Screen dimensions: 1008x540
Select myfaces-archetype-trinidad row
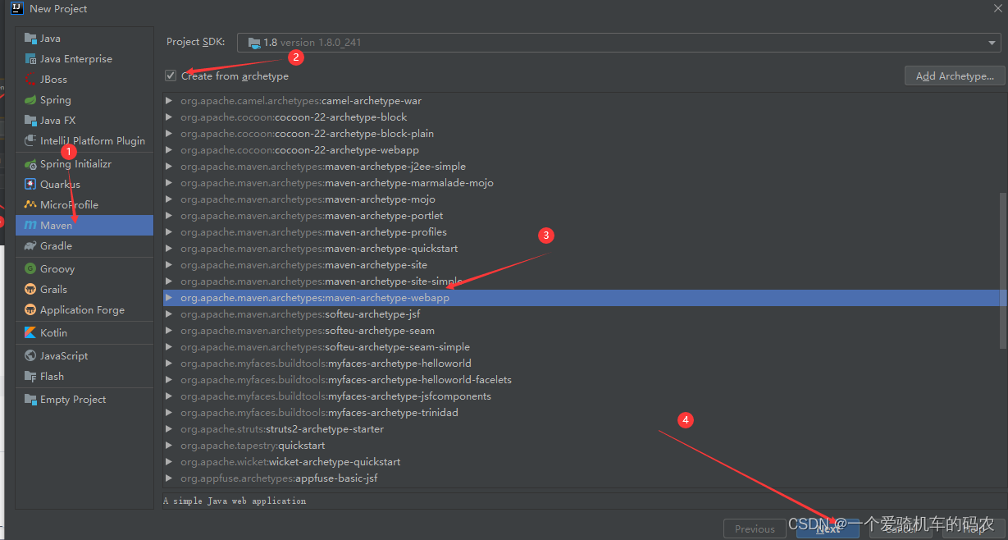tap(581, 413)
